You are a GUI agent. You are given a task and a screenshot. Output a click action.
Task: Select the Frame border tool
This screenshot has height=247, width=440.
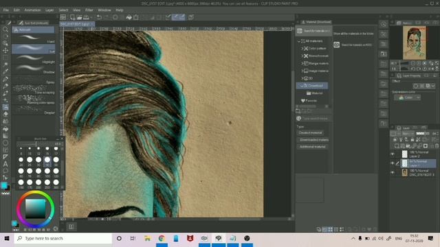tap(5, 150)
